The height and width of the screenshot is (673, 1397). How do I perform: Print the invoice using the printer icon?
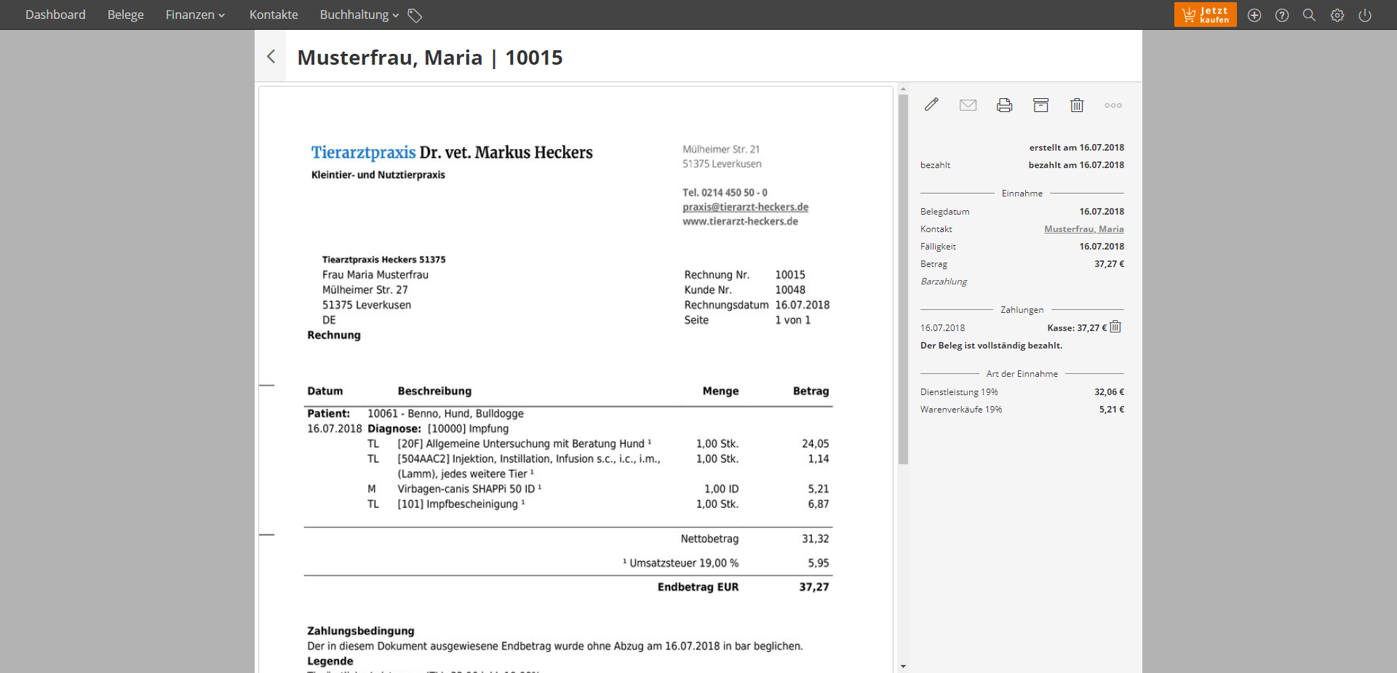(1004, 105)
